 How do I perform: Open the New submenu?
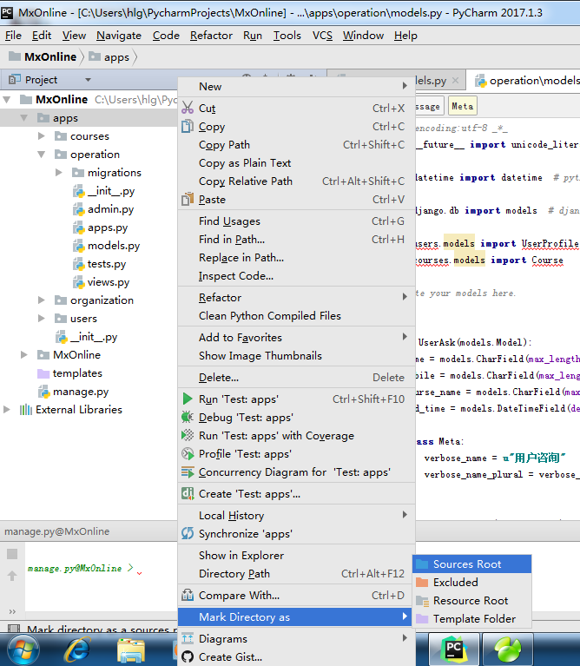(x=296, y=86)
